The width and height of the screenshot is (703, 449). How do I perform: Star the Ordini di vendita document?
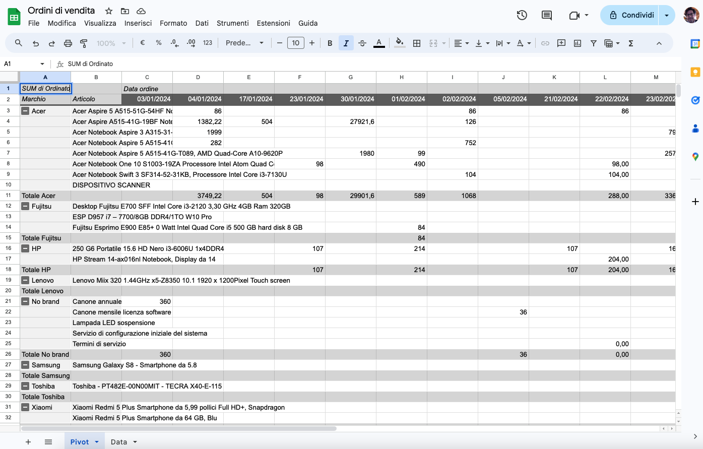click(x=109, y=11)
